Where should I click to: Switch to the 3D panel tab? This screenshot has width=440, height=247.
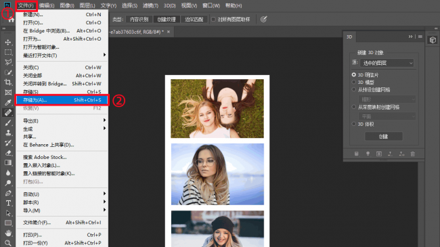click(x=349, y=37)
